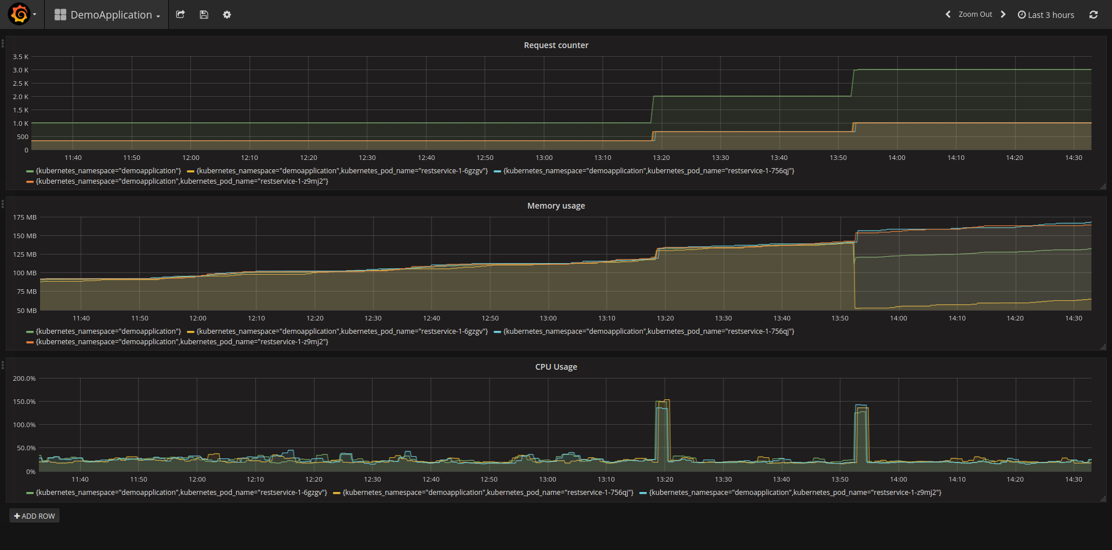Open the Request counter panel title menu
The width and height of the screenshot is (1112, 550).
[x=556, y=45]
